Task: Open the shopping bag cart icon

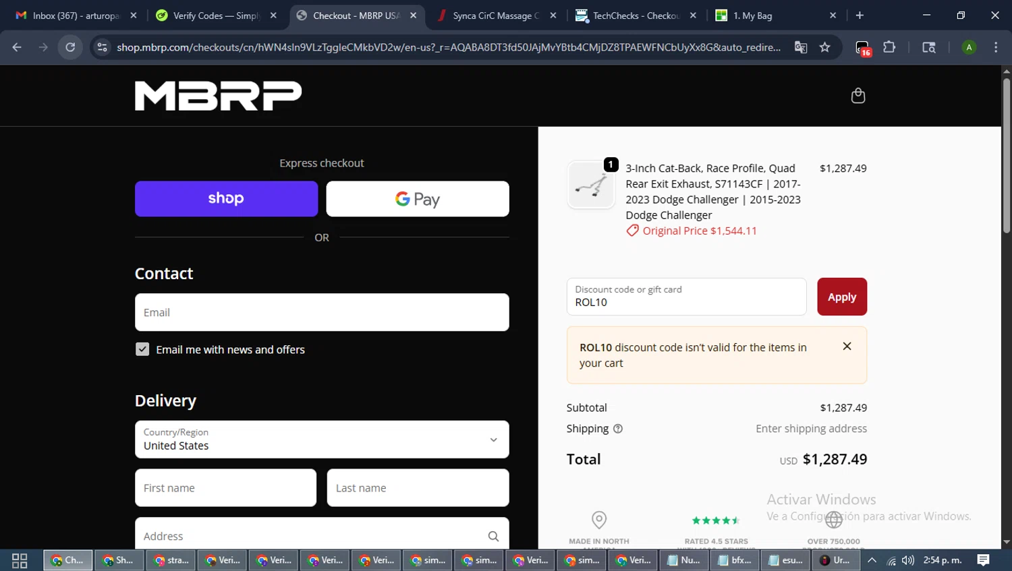Action: point(858,96)
